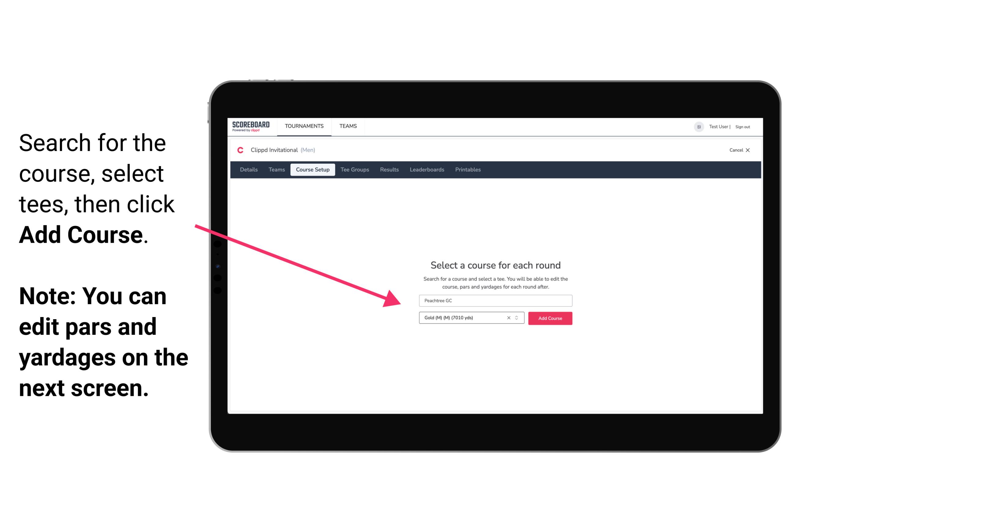The height and width of the screenshot is (532, 989).
Task: Click the TOURNAMENTS navigation icon
Action: pyautogui.click(x=303, y=126)
